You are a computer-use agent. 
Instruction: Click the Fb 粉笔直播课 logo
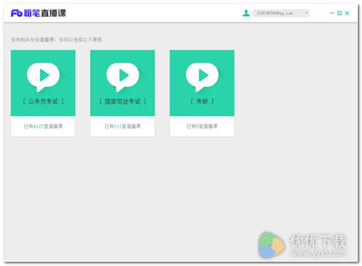point(39,13)
